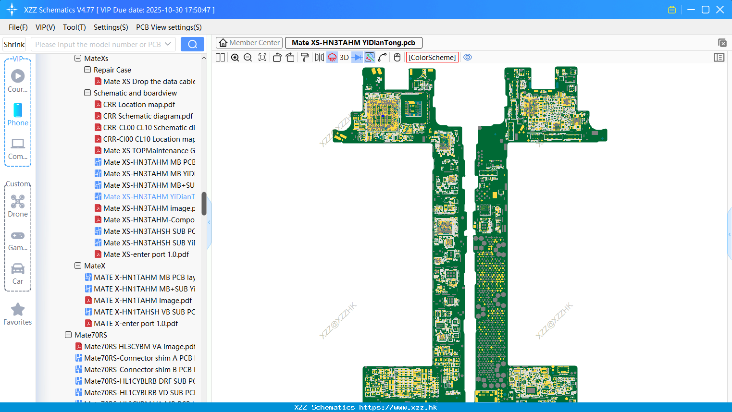The image size is (732, 412).
Task: Zoom out of the PCB view
Action: click(x=248, y=57)
